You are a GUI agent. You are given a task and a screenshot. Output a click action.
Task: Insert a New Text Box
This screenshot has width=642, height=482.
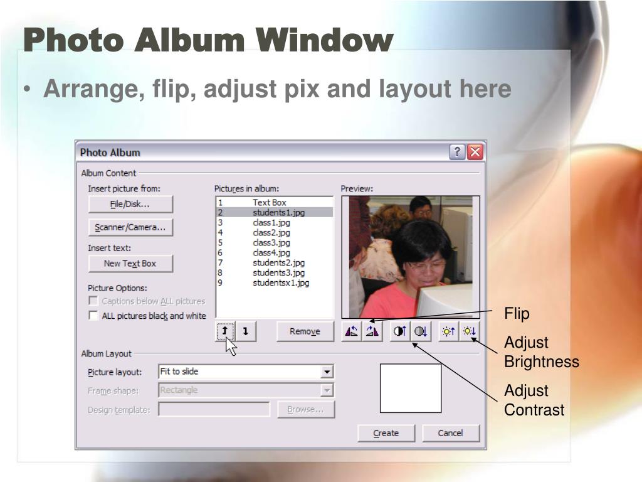pyautogui.click(x=130, y=264)
